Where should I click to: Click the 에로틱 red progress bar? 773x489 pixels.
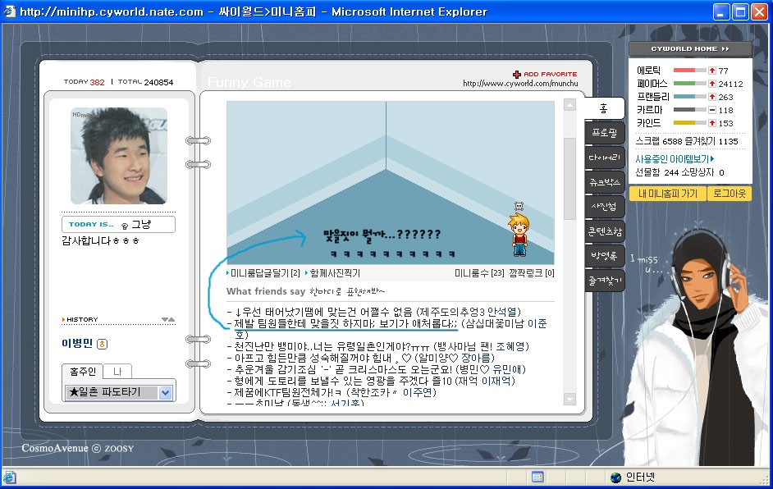(689, 71)
